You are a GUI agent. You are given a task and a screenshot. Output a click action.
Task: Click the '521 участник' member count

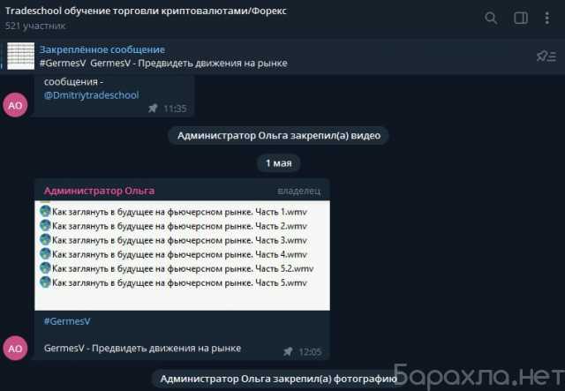point(35,26)
